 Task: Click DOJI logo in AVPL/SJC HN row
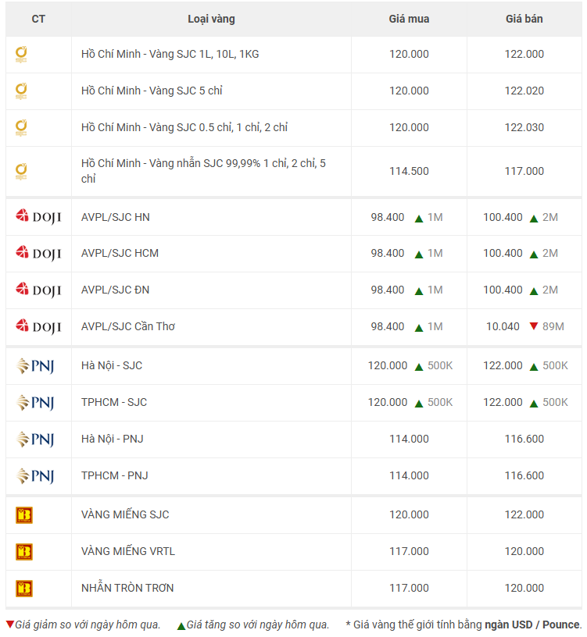pos(38,217)
